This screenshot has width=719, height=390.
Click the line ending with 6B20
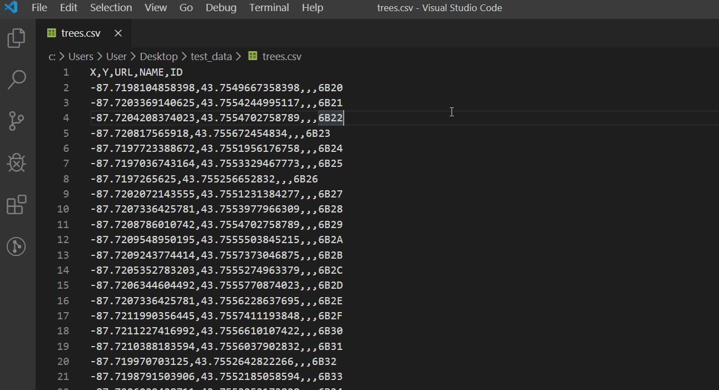click(x=216, y=87)
